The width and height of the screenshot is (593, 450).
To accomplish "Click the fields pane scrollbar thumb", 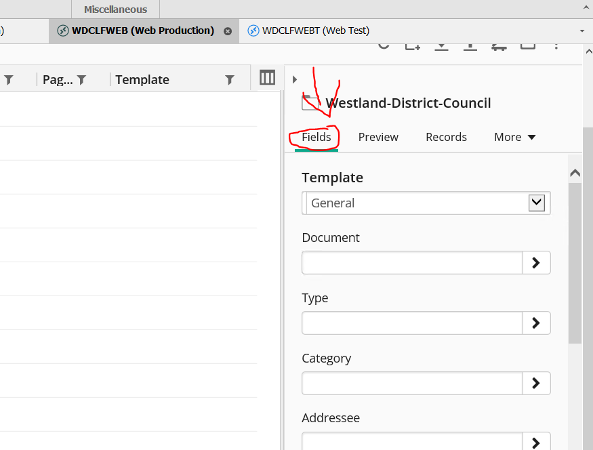I will (x=575, y=264).
